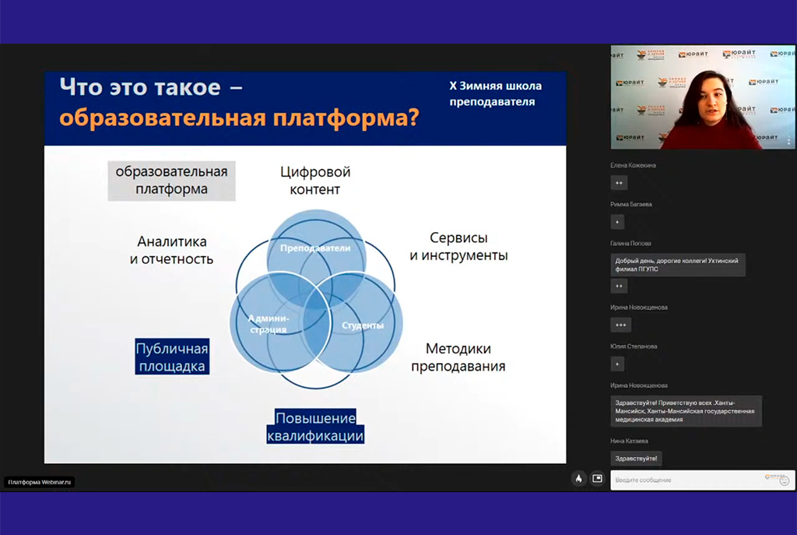Viewport: 797px width, 535px height.
Task: Click 'X Зимняя школа преподавателя' header text
Action: 495,93
